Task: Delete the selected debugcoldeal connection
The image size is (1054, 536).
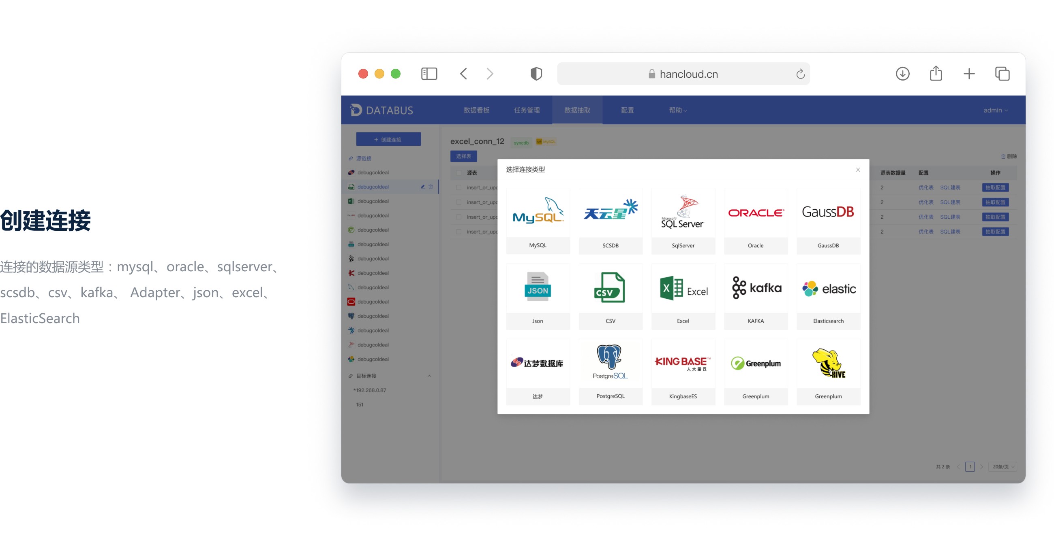Action: (431, 187)
